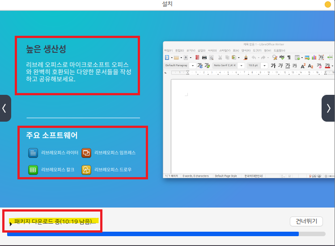Click the 건너뛰기 skip button
The height and width of the screenshot is (246, 335).
(x=306, y=221)
